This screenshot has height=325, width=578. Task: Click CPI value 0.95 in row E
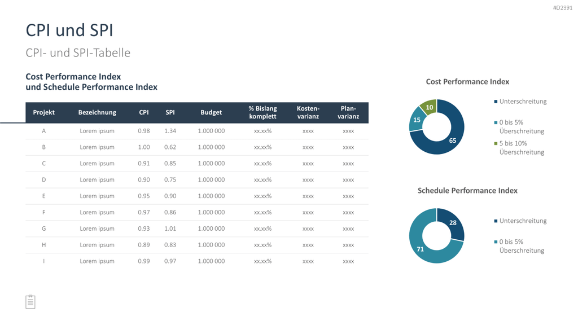tap(144, 196)
